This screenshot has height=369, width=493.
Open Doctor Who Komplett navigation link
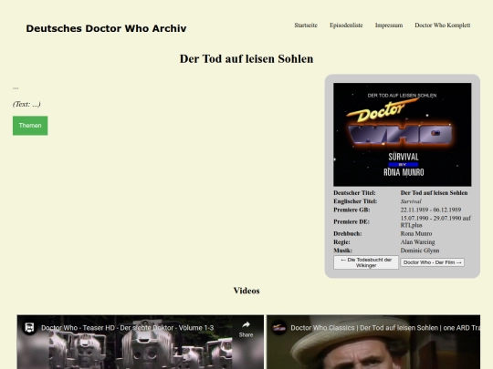coord(443,26)
